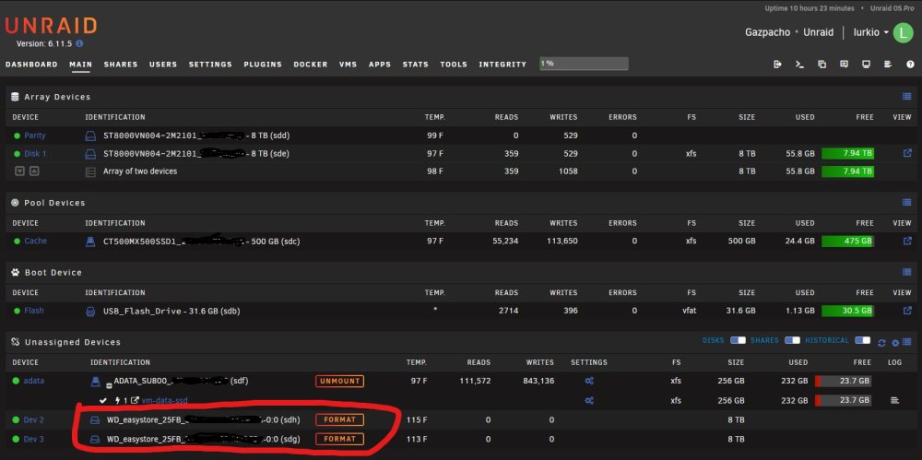Open the DOCKER tab
This screenshot has width=922, height=460.
click(311, 65)
